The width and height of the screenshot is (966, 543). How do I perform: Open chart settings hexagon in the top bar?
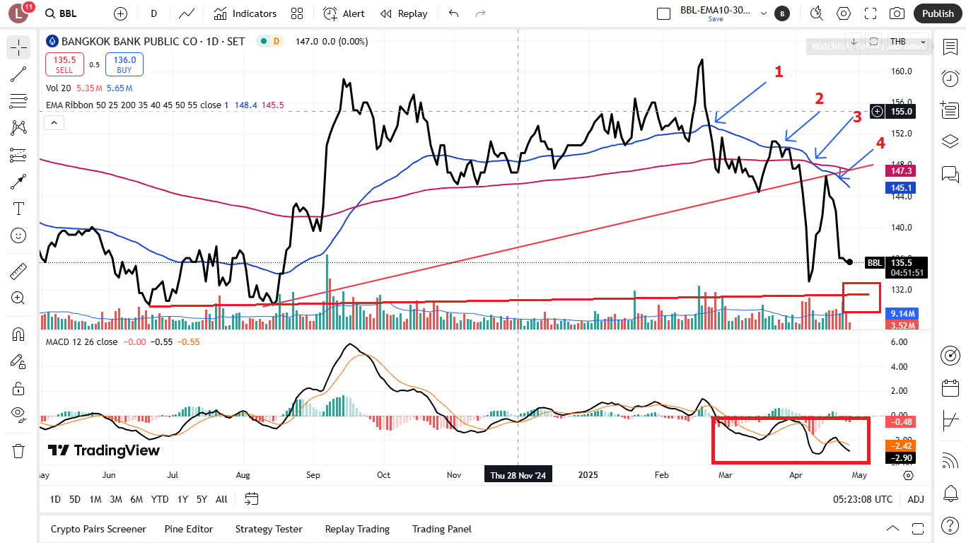click(844, 13)
